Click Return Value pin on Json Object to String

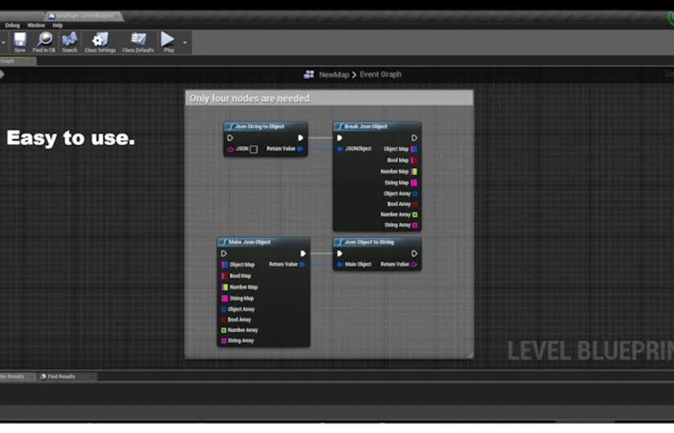(414, 265)
